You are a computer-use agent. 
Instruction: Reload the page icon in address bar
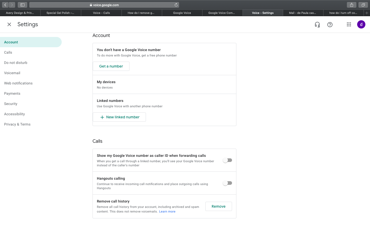[176, 5]
